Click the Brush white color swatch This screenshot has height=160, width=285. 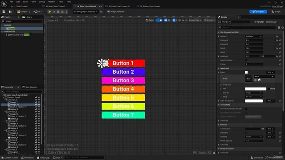pyautogui.click(x=246, y=72)
